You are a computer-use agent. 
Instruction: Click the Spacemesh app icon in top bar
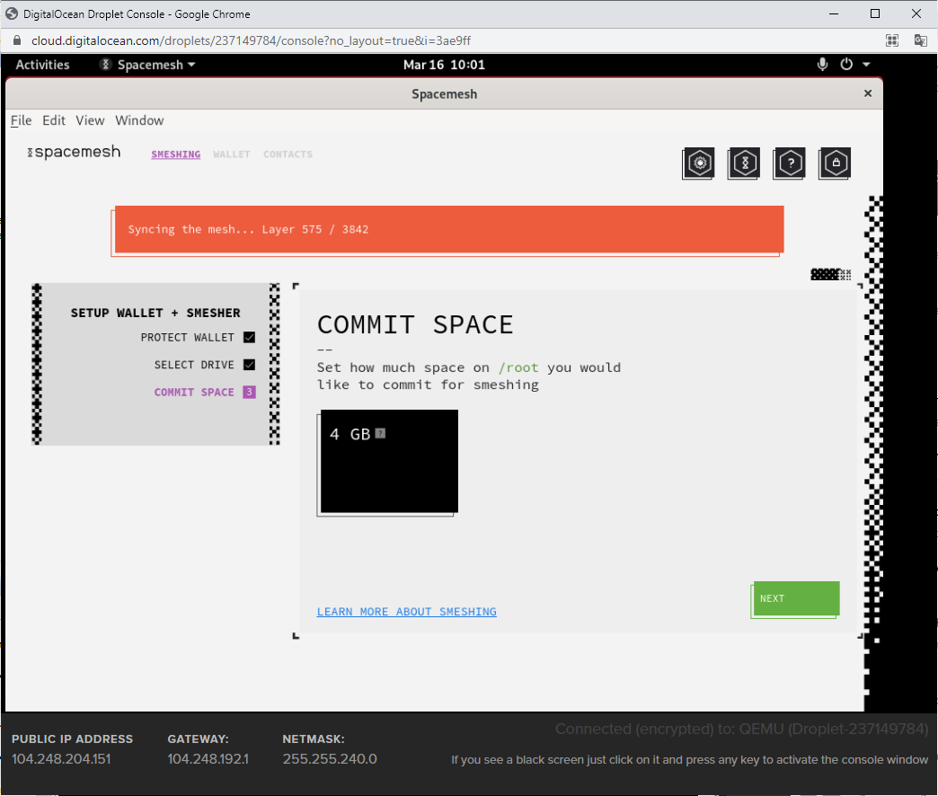[105, 65]
